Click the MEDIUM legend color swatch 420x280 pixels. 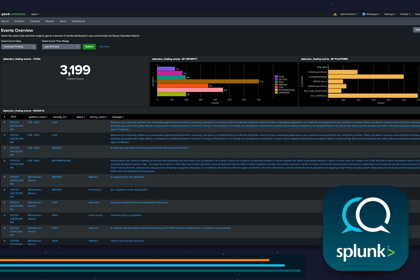(276, 84)
